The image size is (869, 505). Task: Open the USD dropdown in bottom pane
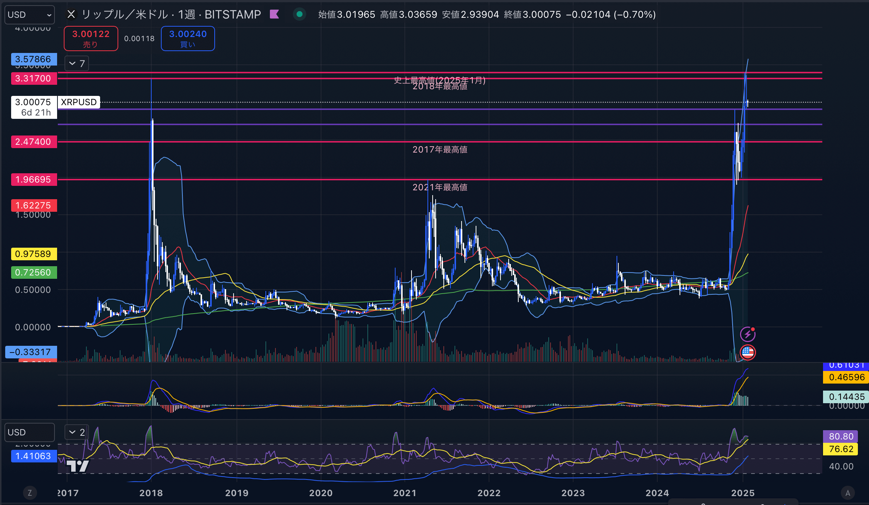(x=29, y=432)
